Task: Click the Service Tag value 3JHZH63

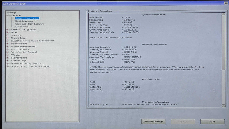Action: 130,20
